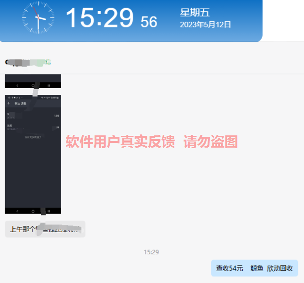Click the chat contact name in header
Viewport: 304px width, 283px height.
pos(28,62)
